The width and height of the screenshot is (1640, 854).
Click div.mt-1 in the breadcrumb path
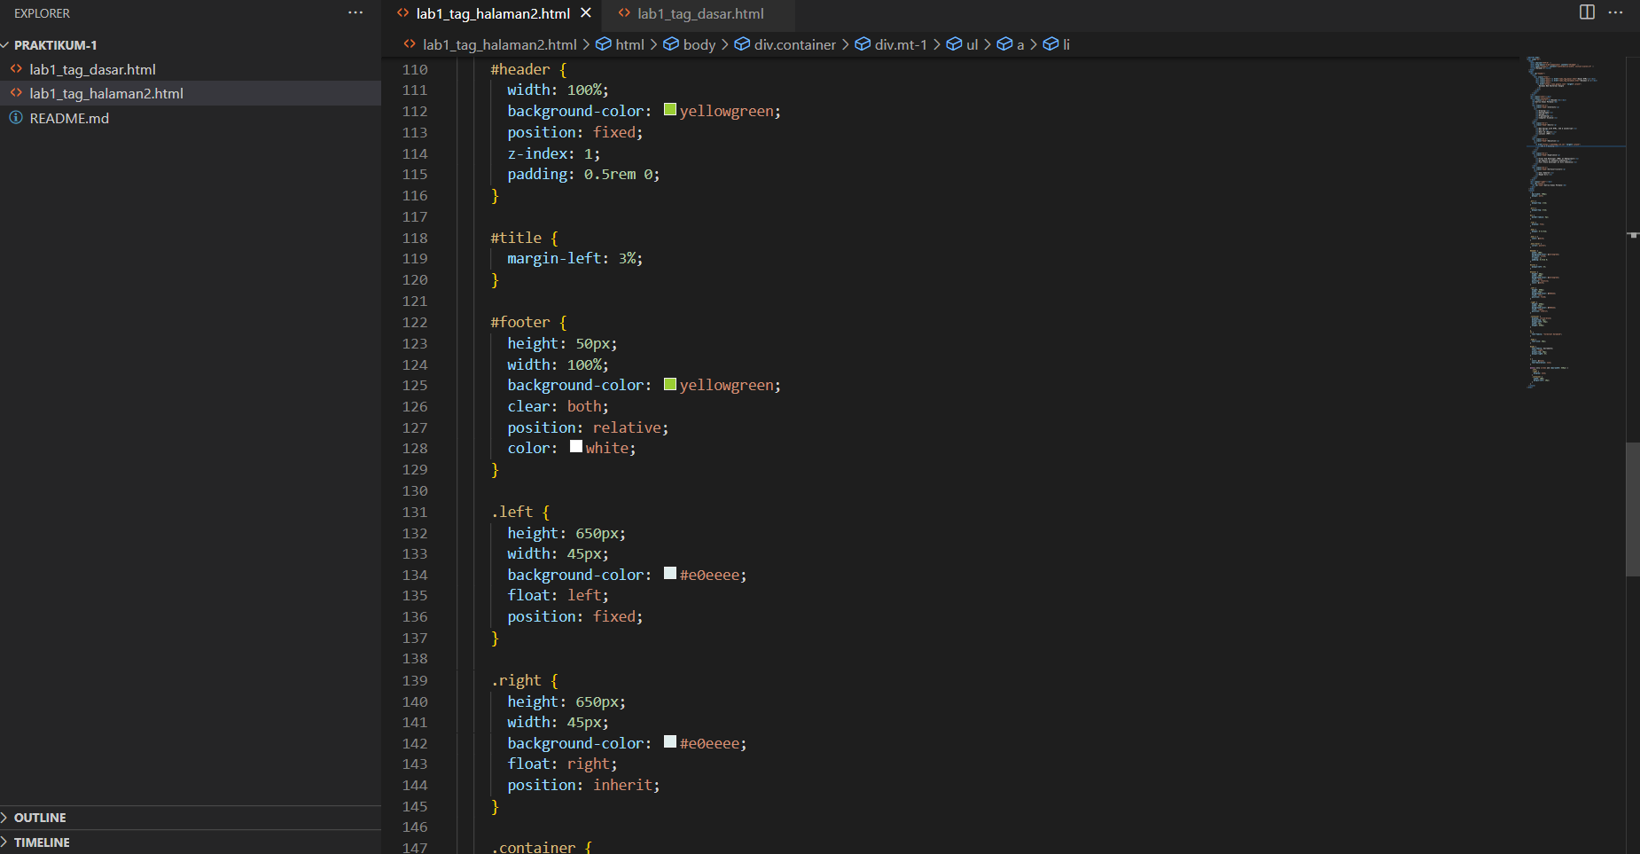point(900,43)
